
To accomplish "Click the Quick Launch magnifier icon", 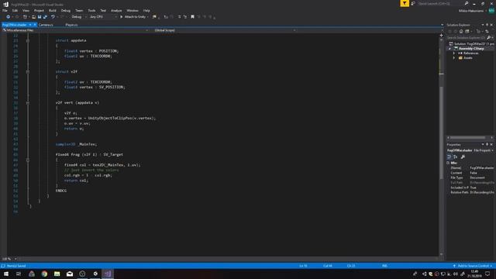I will (467, 3).
